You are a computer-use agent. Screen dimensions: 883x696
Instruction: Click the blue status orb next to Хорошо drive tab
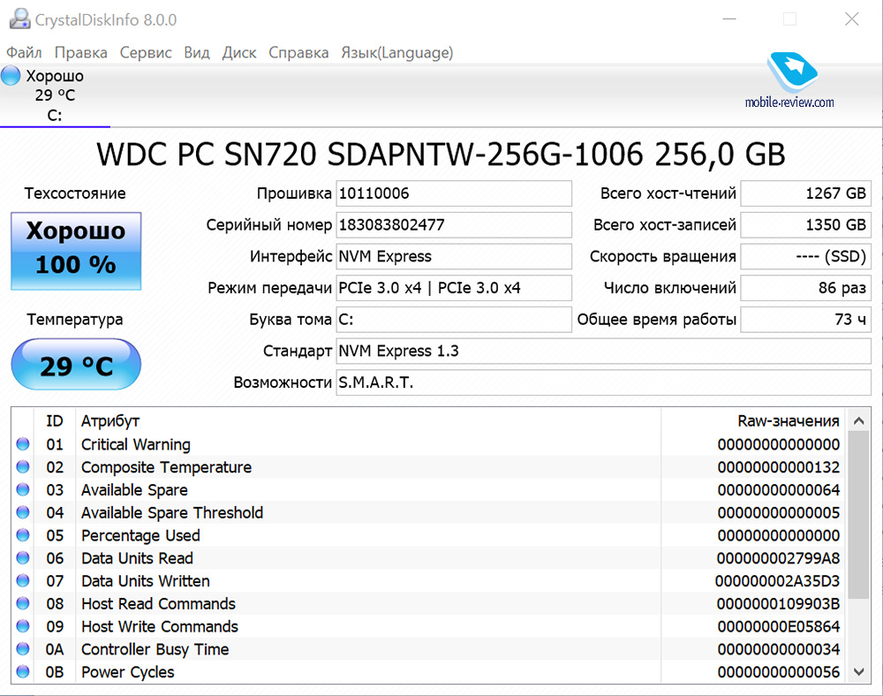[x=11, y=75]
